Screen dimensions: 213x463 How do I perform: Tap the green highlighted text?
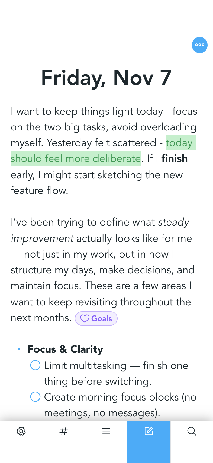76,158
